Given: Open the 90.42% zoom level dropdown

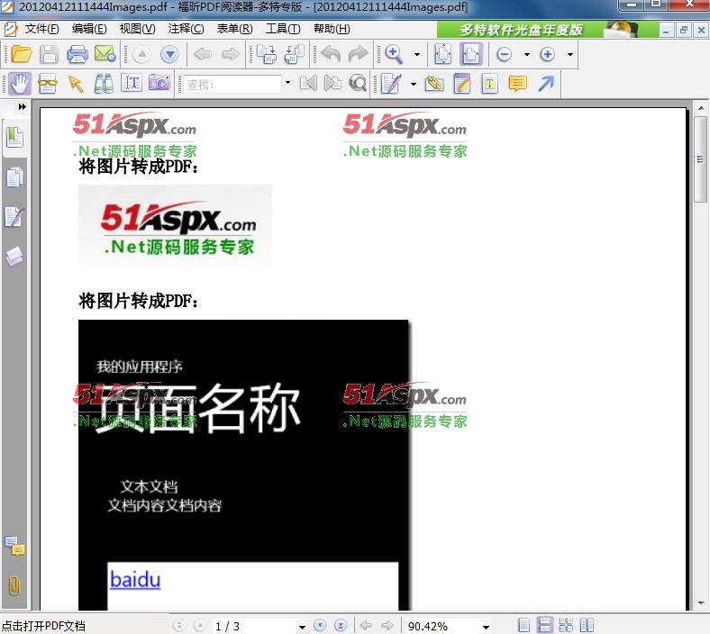Looking at the screenshot, I should tap(486, 627).
